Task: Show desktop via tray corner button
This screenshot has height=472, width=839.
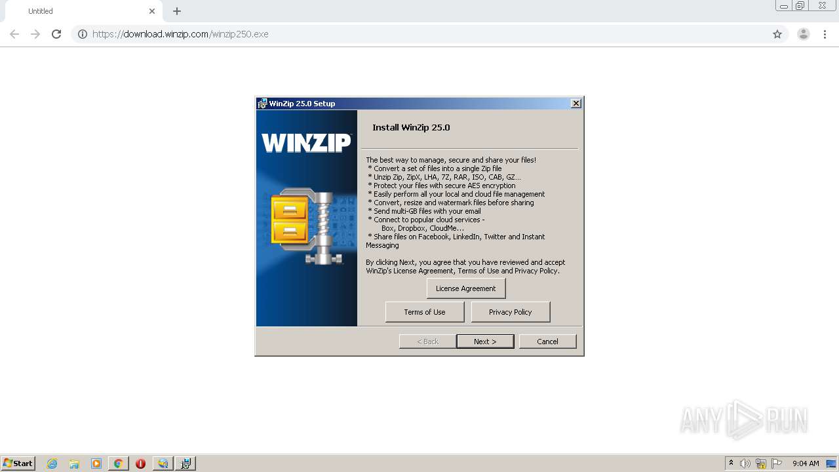Action: (x=831, y=463)
